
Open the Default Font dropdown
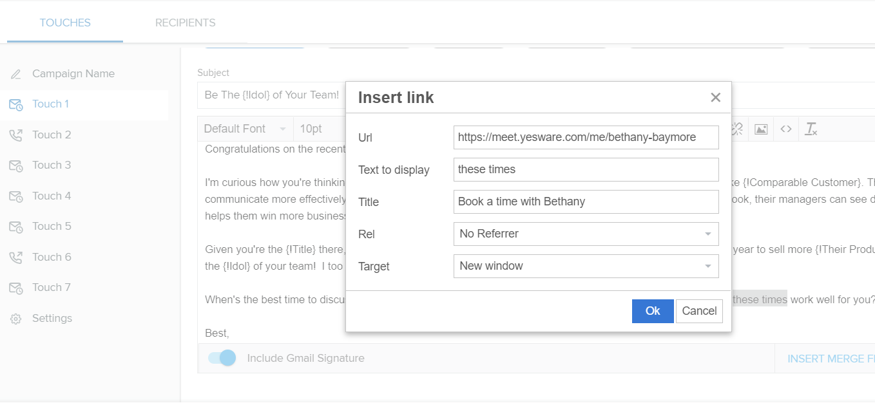coord(245,129)
